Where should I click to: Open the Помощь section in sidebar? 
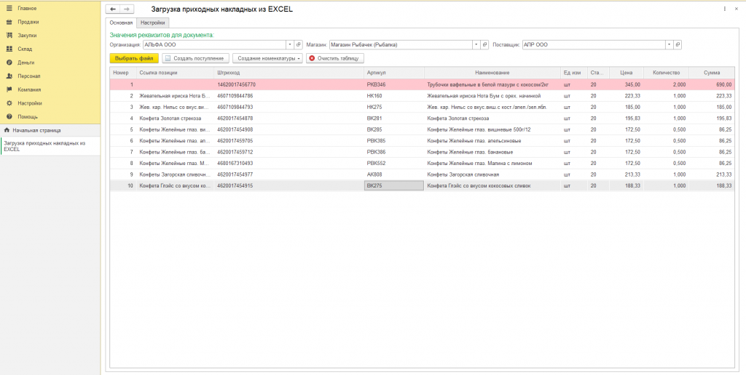click(x=28, y=116)
